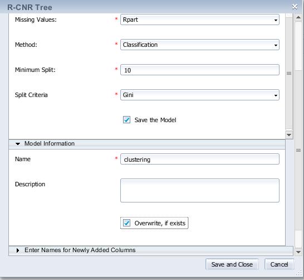The image size is (304, 280).
Task: Click the dialog resize grip corner
Action: (300, 273)
